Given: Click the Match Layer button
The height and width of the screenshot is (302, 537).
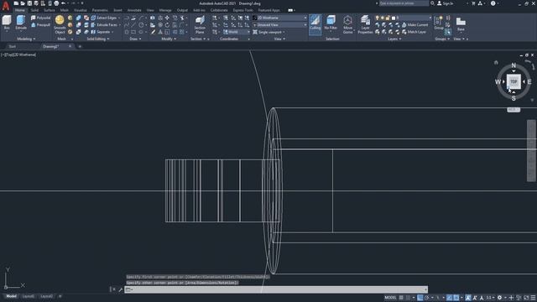Looking at the screenshot, I should tap(414, 32).
